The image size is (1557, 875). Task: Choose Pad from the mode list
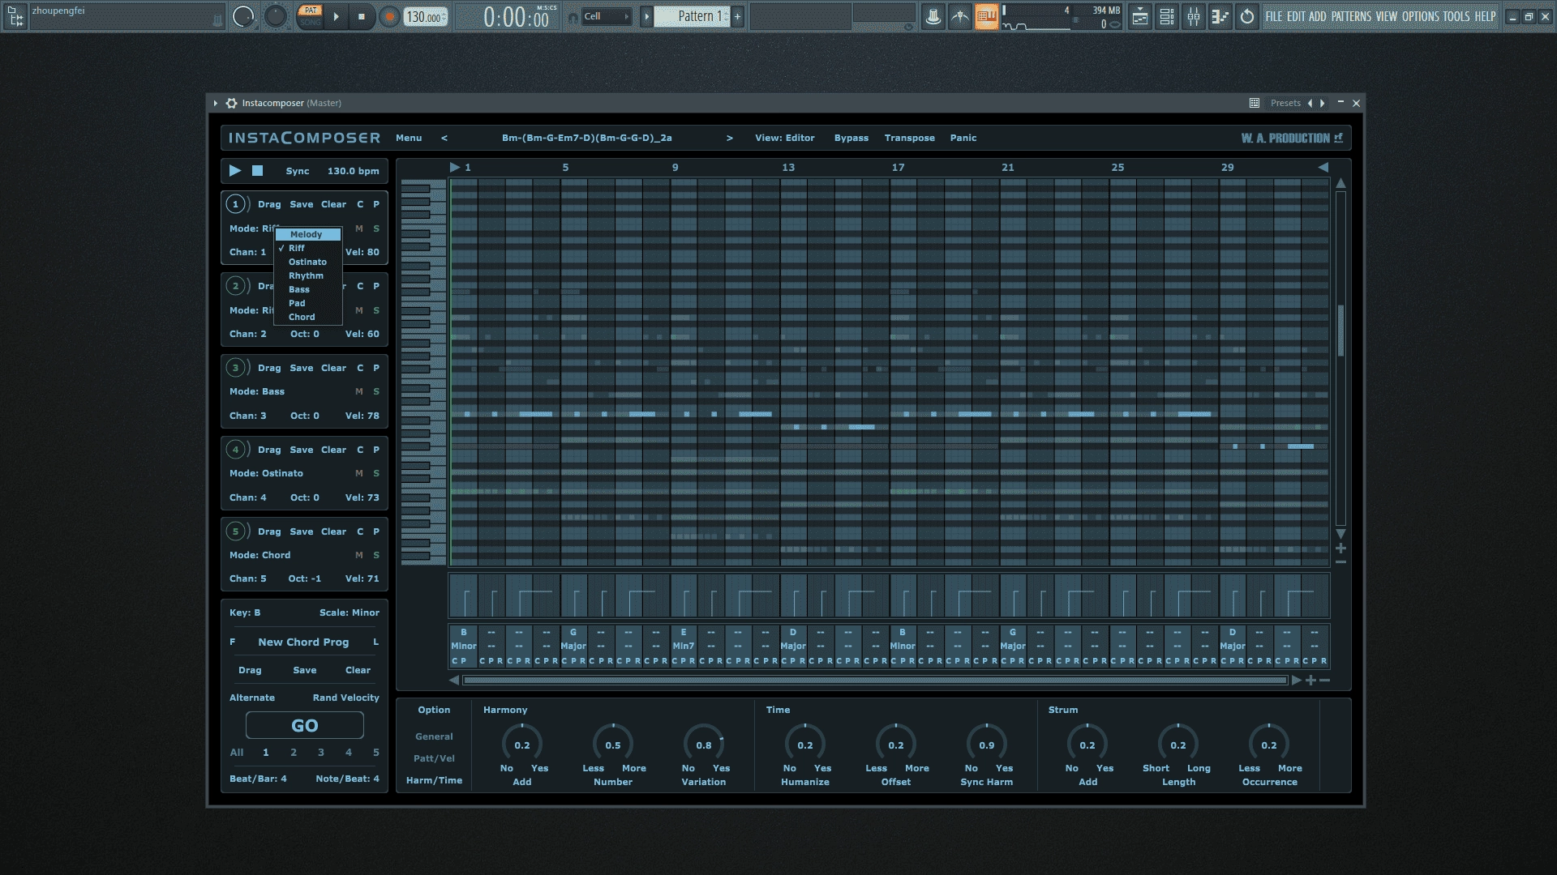coord(307,303)
